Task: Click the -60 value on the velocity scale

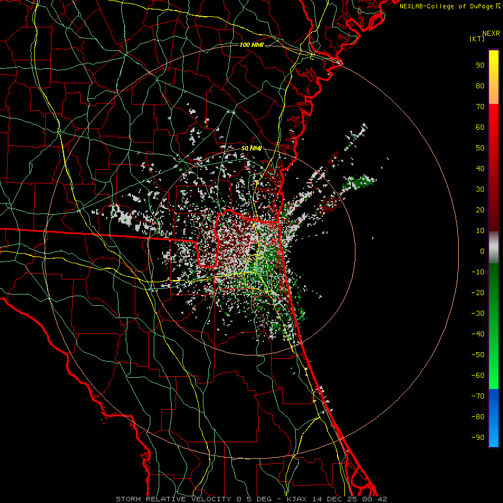Action: [x=478, y=376]
